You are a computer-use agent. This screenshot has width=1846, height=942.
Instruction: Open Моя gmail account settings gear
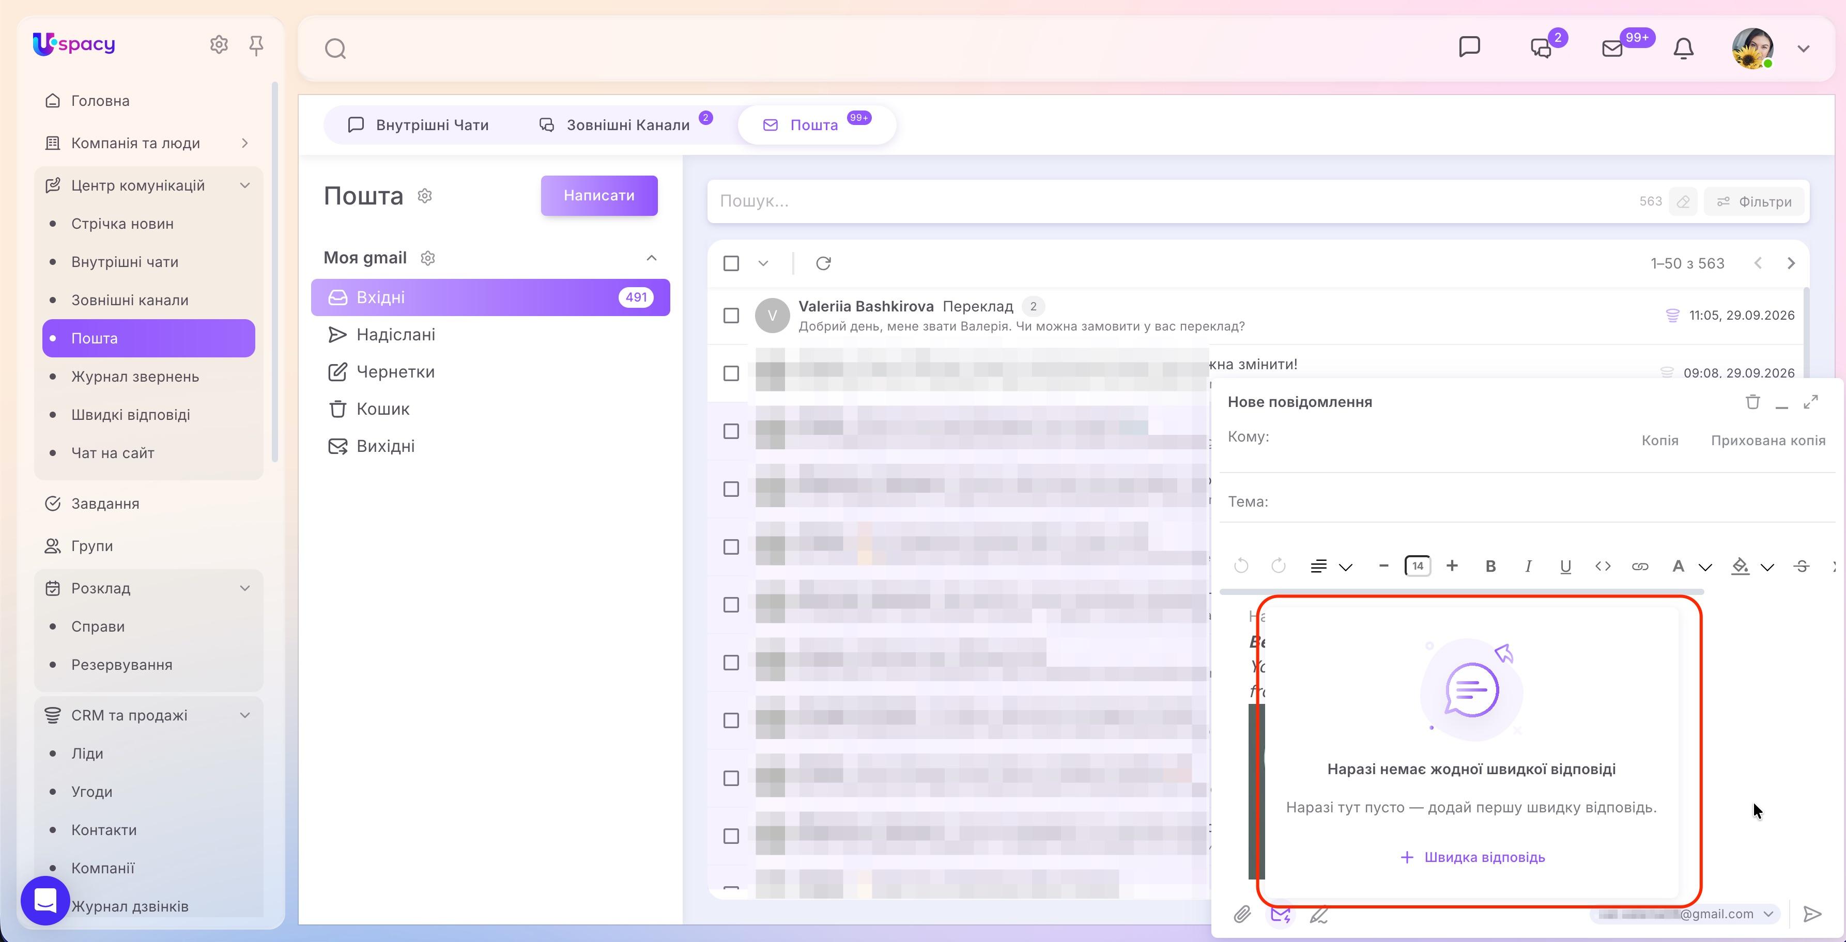pyautogui.click(x=428, y=258)
